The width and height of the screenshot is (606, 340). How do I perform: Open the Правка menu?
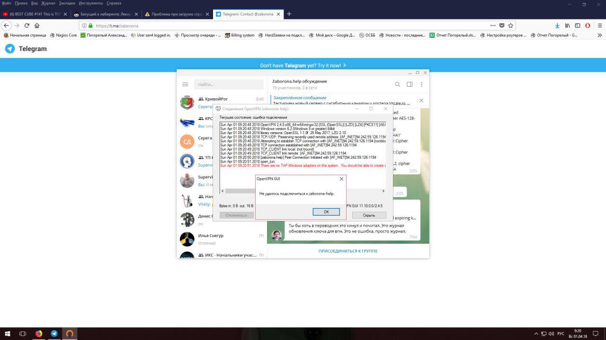click(21, 3)
